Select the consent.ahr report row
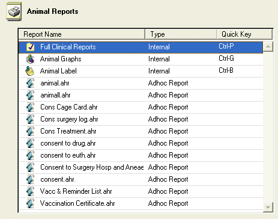 [141, 179]
